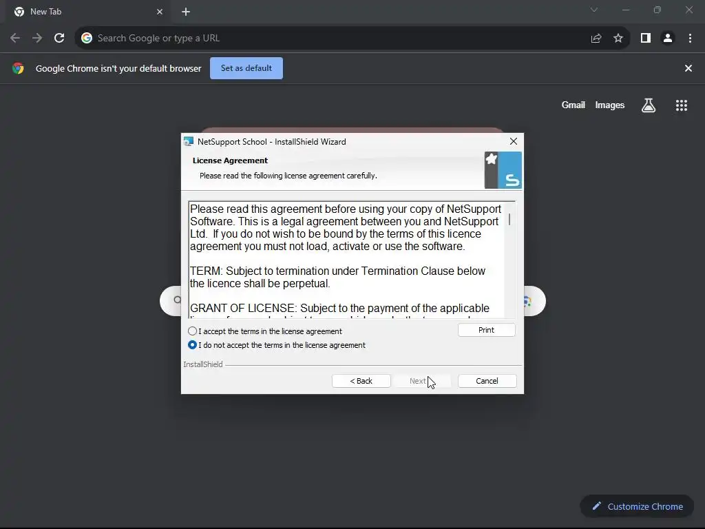Reload the current page
Screen dimensions: 705x529
pos(59,39)
